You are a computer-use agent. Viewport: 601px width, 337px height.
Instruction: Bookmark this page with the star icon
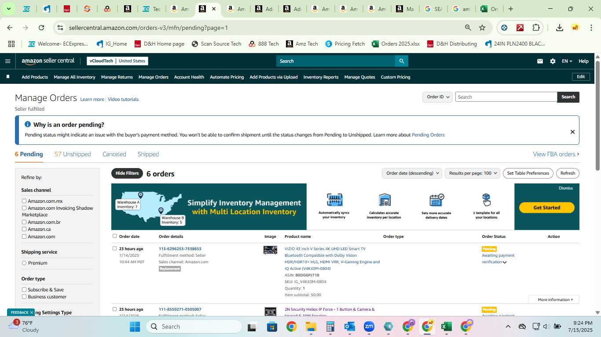(482, 28)
